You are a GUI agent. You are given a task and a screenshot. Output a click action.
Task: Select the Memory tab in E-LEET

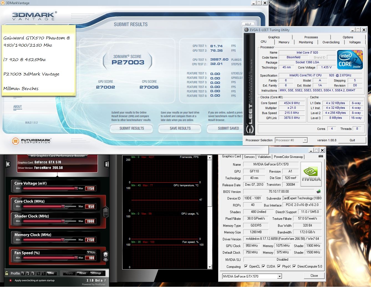pos(284,42)
